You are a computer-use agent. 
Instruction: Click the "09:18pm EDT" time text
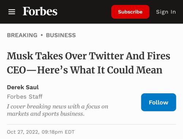58,132
